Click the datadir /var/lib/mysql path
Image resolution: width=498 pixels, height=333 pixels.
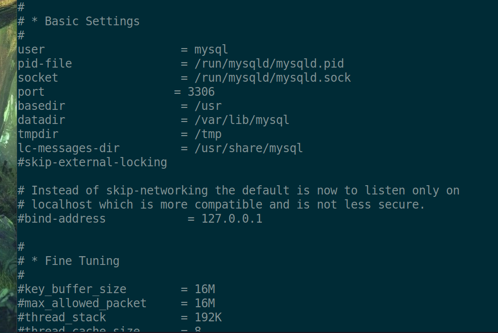tap(241, 120)
